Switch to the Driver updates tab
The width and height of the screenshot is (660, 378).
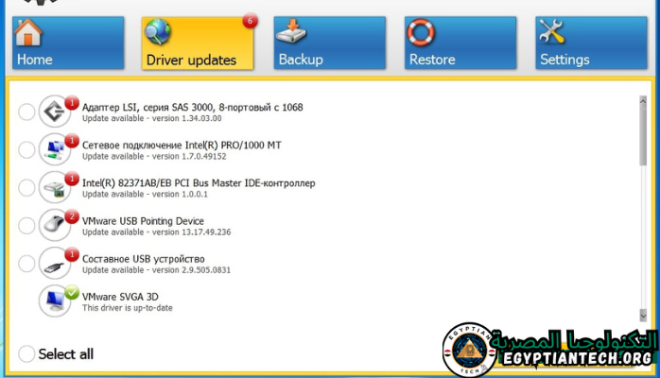click(199, 43)
